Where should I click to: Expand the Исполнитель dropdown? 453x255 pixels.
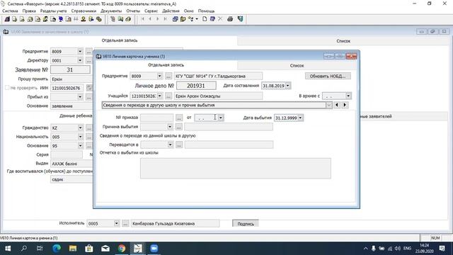116,223
